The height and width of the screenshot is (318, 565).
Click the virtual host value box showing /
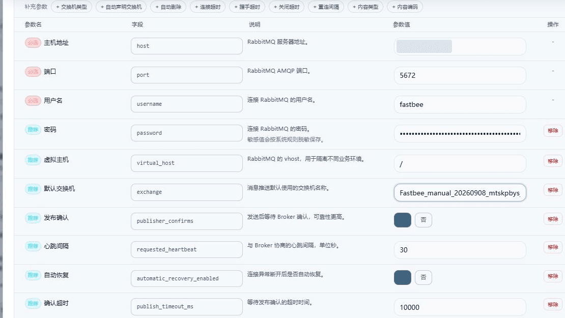click(460, 164)
